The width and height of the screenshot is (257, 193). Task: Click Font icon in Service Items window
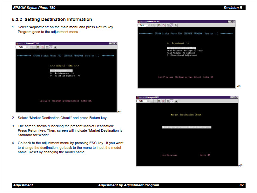55,47
